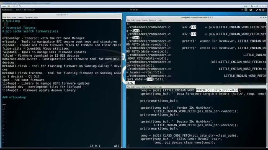Open View menu in the bottom-right terminal window

coord(138,87)
